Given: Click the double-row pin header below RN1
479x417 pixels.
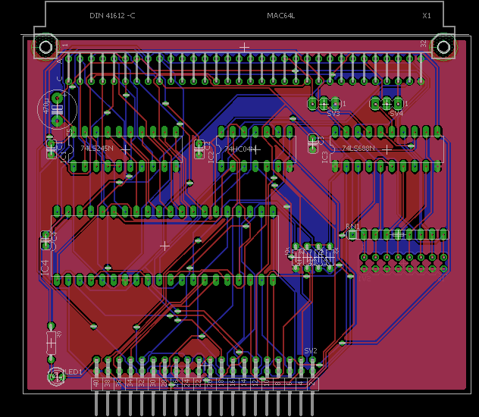Looking at the screenshot, I should coord(403,263).
